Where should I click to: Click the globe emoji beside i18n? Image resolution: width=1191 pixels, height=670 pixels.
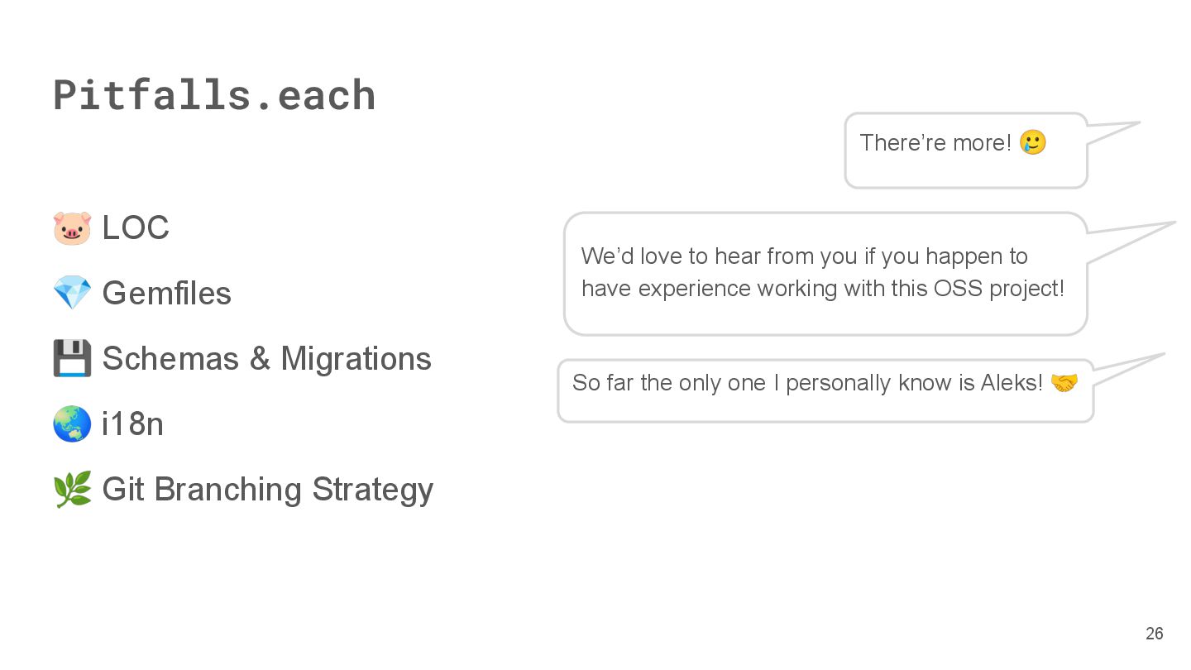tap(72, 424)
